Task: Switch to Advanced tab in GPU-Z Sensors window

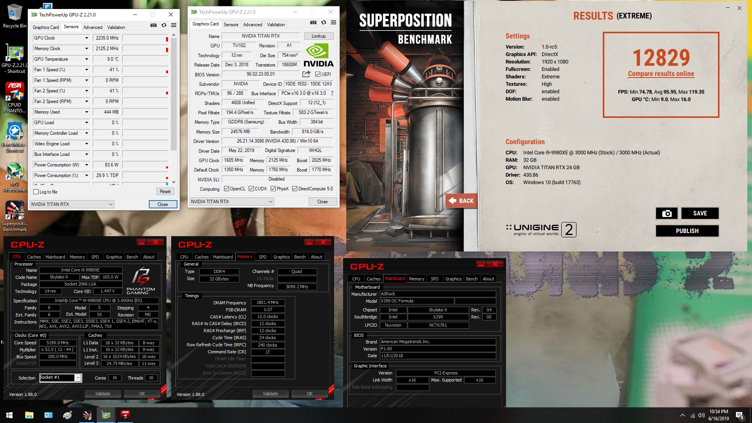Action: [93, 27]
